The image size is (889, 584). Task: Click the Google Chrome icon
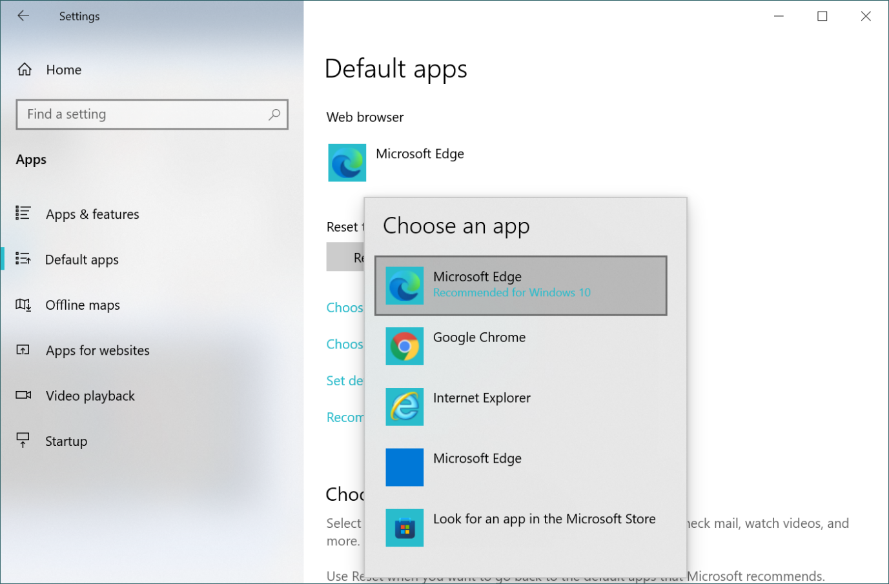(405, 346)
